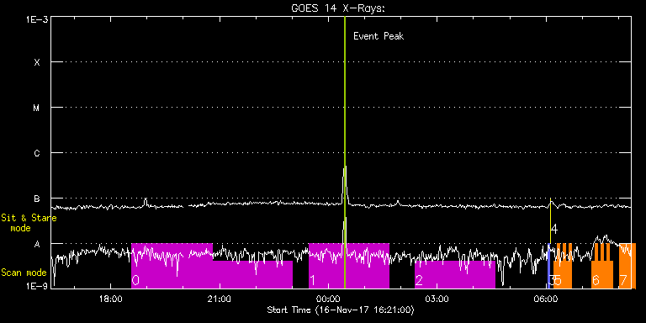Select magenta observation block labeled 1
The height and width of the screenshot is (323, 646).
pos(348,266)
